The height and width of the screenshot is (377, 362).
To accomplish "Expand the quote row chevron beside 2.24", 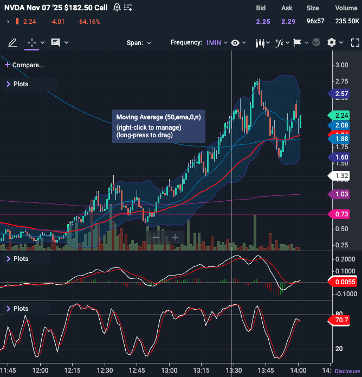I will coord(8,21).
